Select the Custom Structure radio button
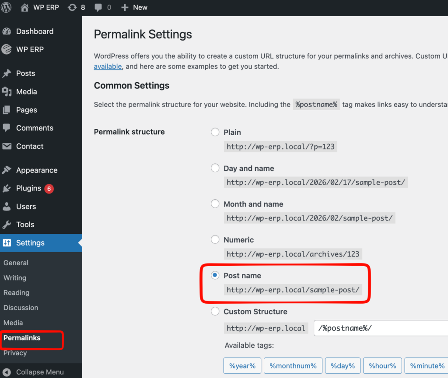Screen dimensions: 448x378 [215, 312]
